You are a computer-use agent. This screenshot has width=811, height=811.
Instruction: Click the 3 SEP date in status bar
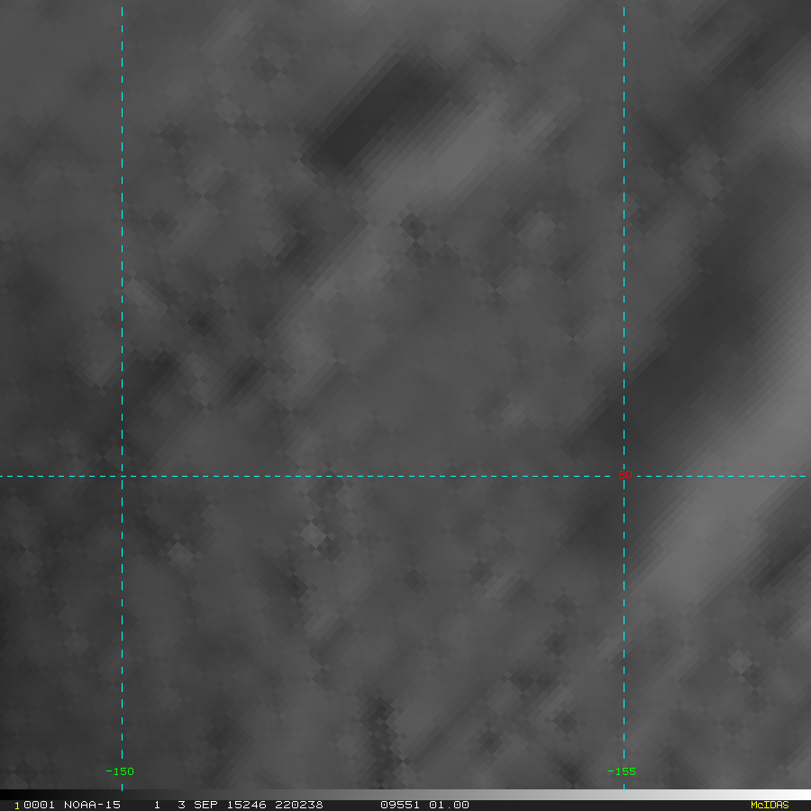point(197,805)
